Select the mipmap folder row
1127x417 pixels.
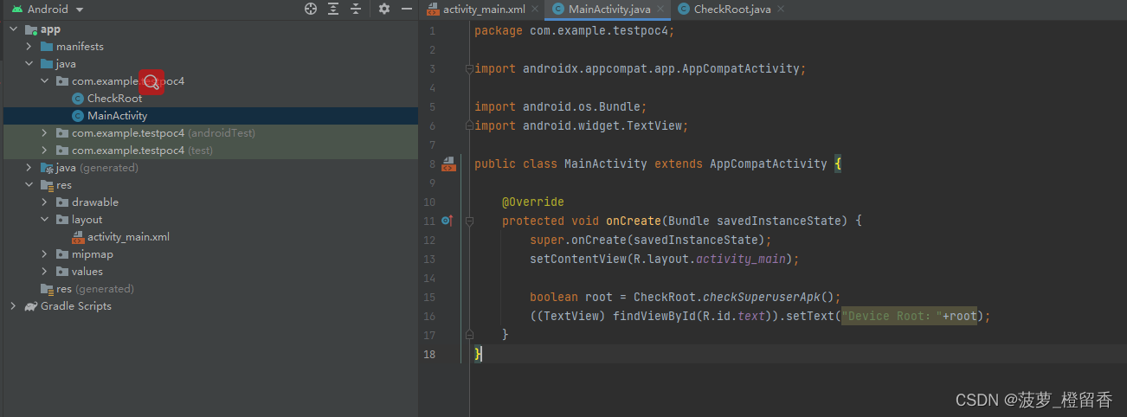(209, 254)
